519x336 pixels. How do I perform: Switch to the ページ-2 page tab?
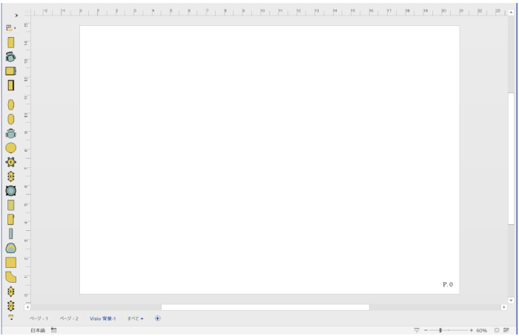point(69,318)
